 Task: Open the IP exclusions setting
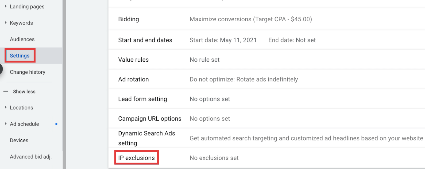[x=266, y=158]
